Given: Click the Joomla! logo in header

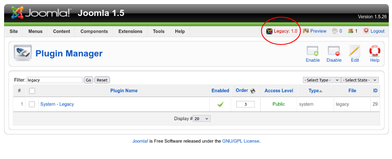Looking at the screenshot, I should click(x=41, y=13).
